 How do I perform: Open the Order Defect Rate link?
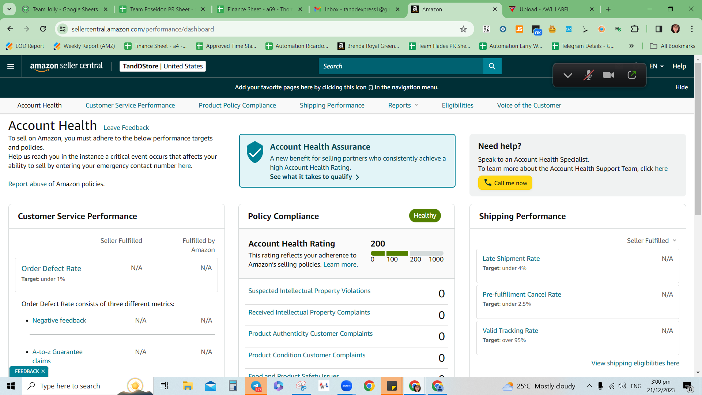point(51,268)
